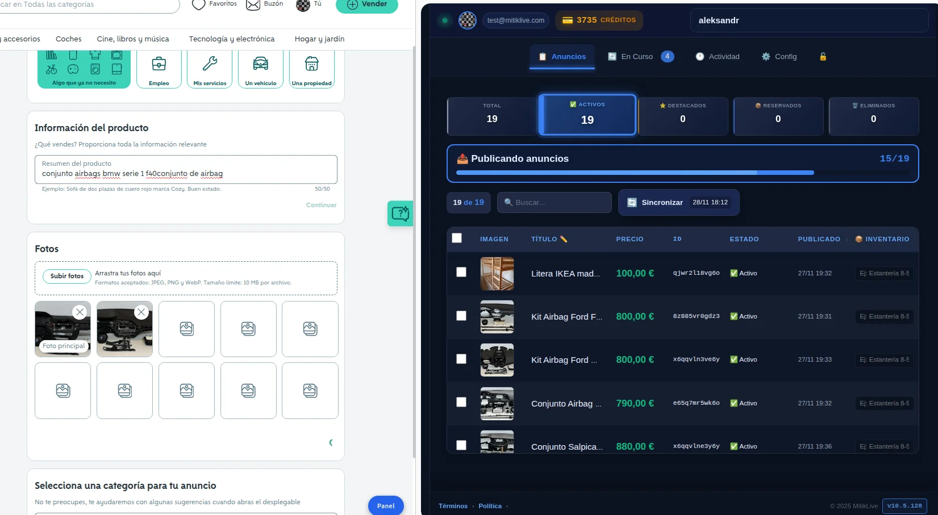The image size is (938, 515).
Task: Choose the Empleo briefcase icon
Action: pos(159,64)
